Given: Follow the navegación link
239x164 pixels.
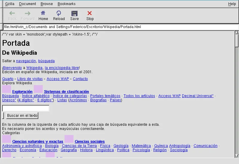Looking at the screenshot, I should pyautogui.click(x=26, y=61).
